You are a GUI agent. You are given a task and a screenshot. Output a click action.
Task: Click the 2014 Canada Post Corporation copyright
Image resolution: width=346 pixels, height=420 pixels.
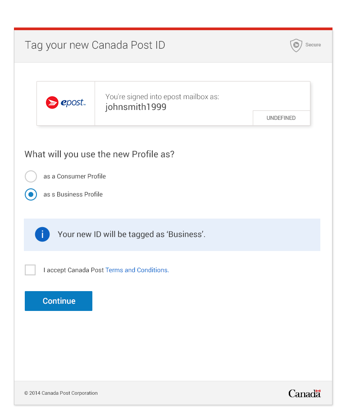click(61, 393)
